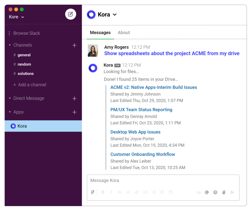Click the Kora message 12:12 PM timestamp
The width and height of the screenshot is (251, 211).
click(131, 65)
